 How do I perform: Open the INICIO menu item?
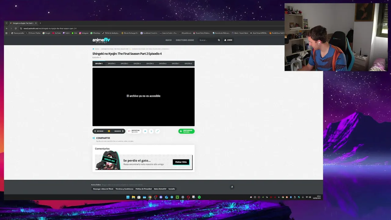click(x=168, y=40)
